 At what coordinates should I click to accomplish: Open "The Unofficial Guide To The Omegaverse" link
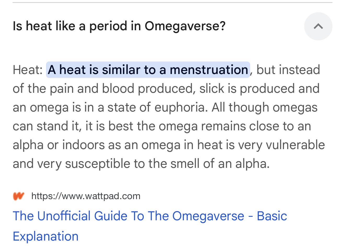pyautogui.click(x=149, y=216)
